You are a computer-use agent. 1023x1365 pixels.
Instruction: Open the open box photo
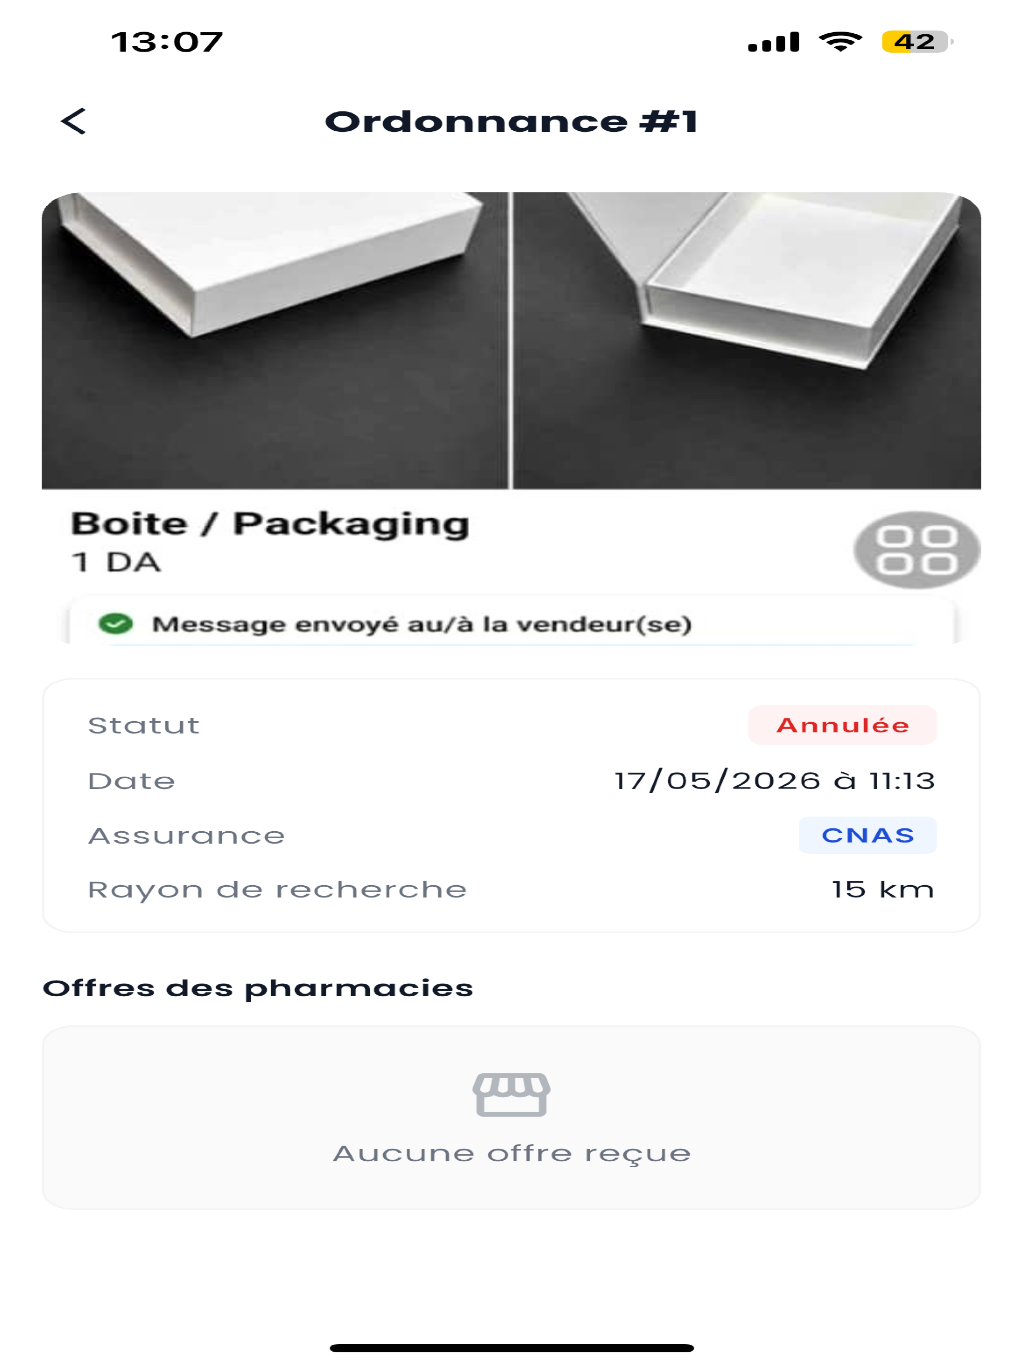click(x=747, y=341)
